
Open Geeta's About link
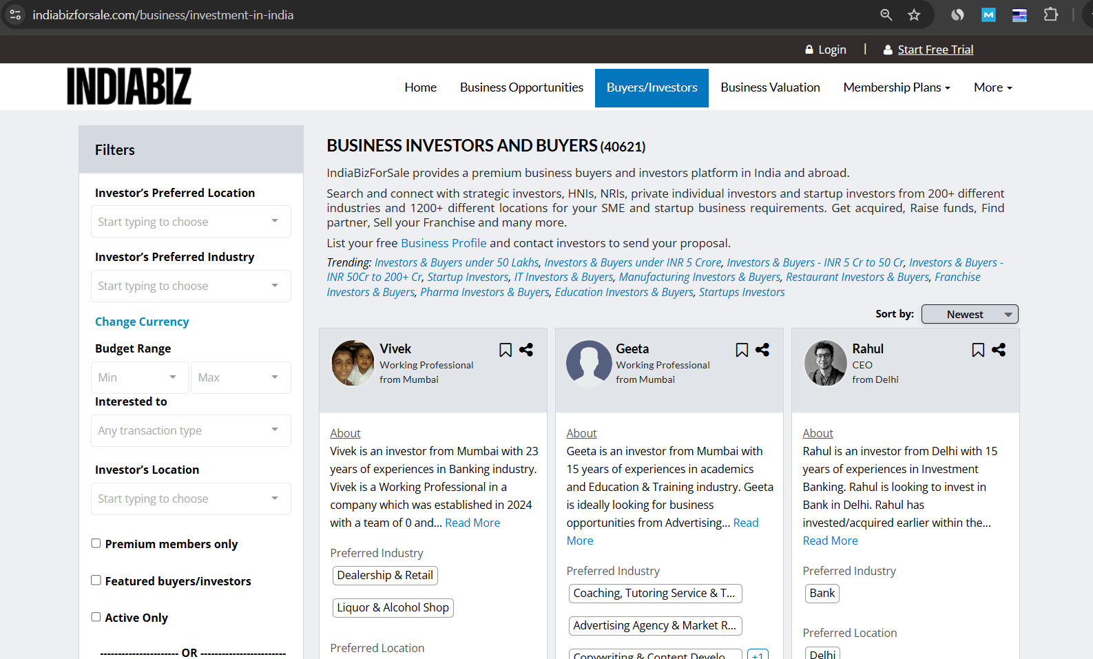(x=581, y=433)
